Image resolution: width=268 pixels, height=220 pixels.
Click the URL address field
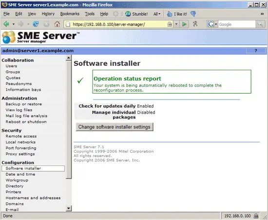point(119,24)
